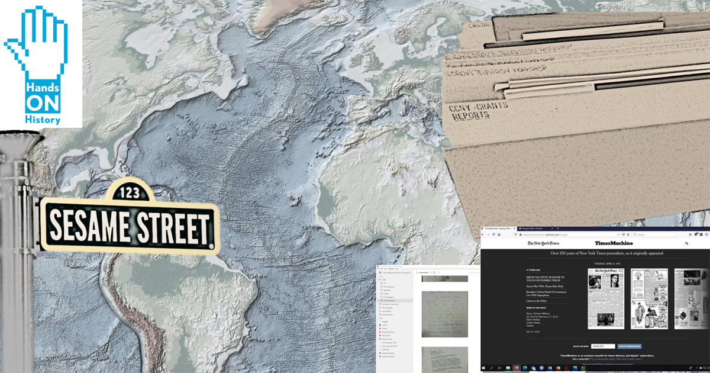This screenshot has width=710, height=373.
Task: Collapse the CTW list in Tropy
Action: pyautogui.click(x=377, y=279)
